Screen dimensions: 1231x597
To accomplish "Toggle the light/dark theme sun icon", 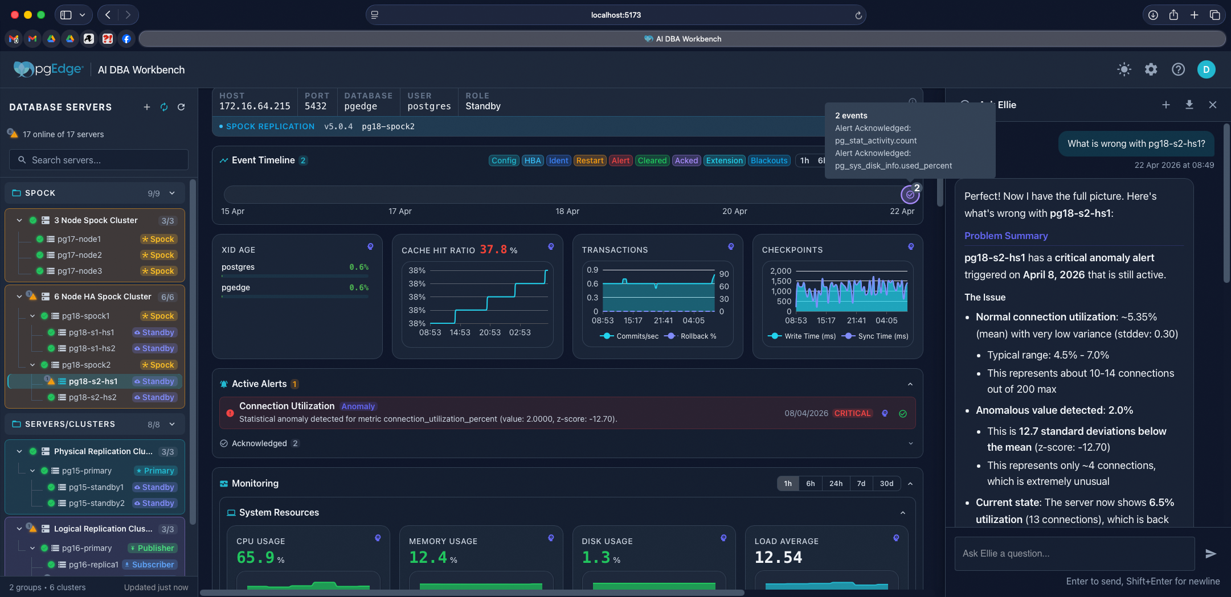I will click(x=1124, y=69).
